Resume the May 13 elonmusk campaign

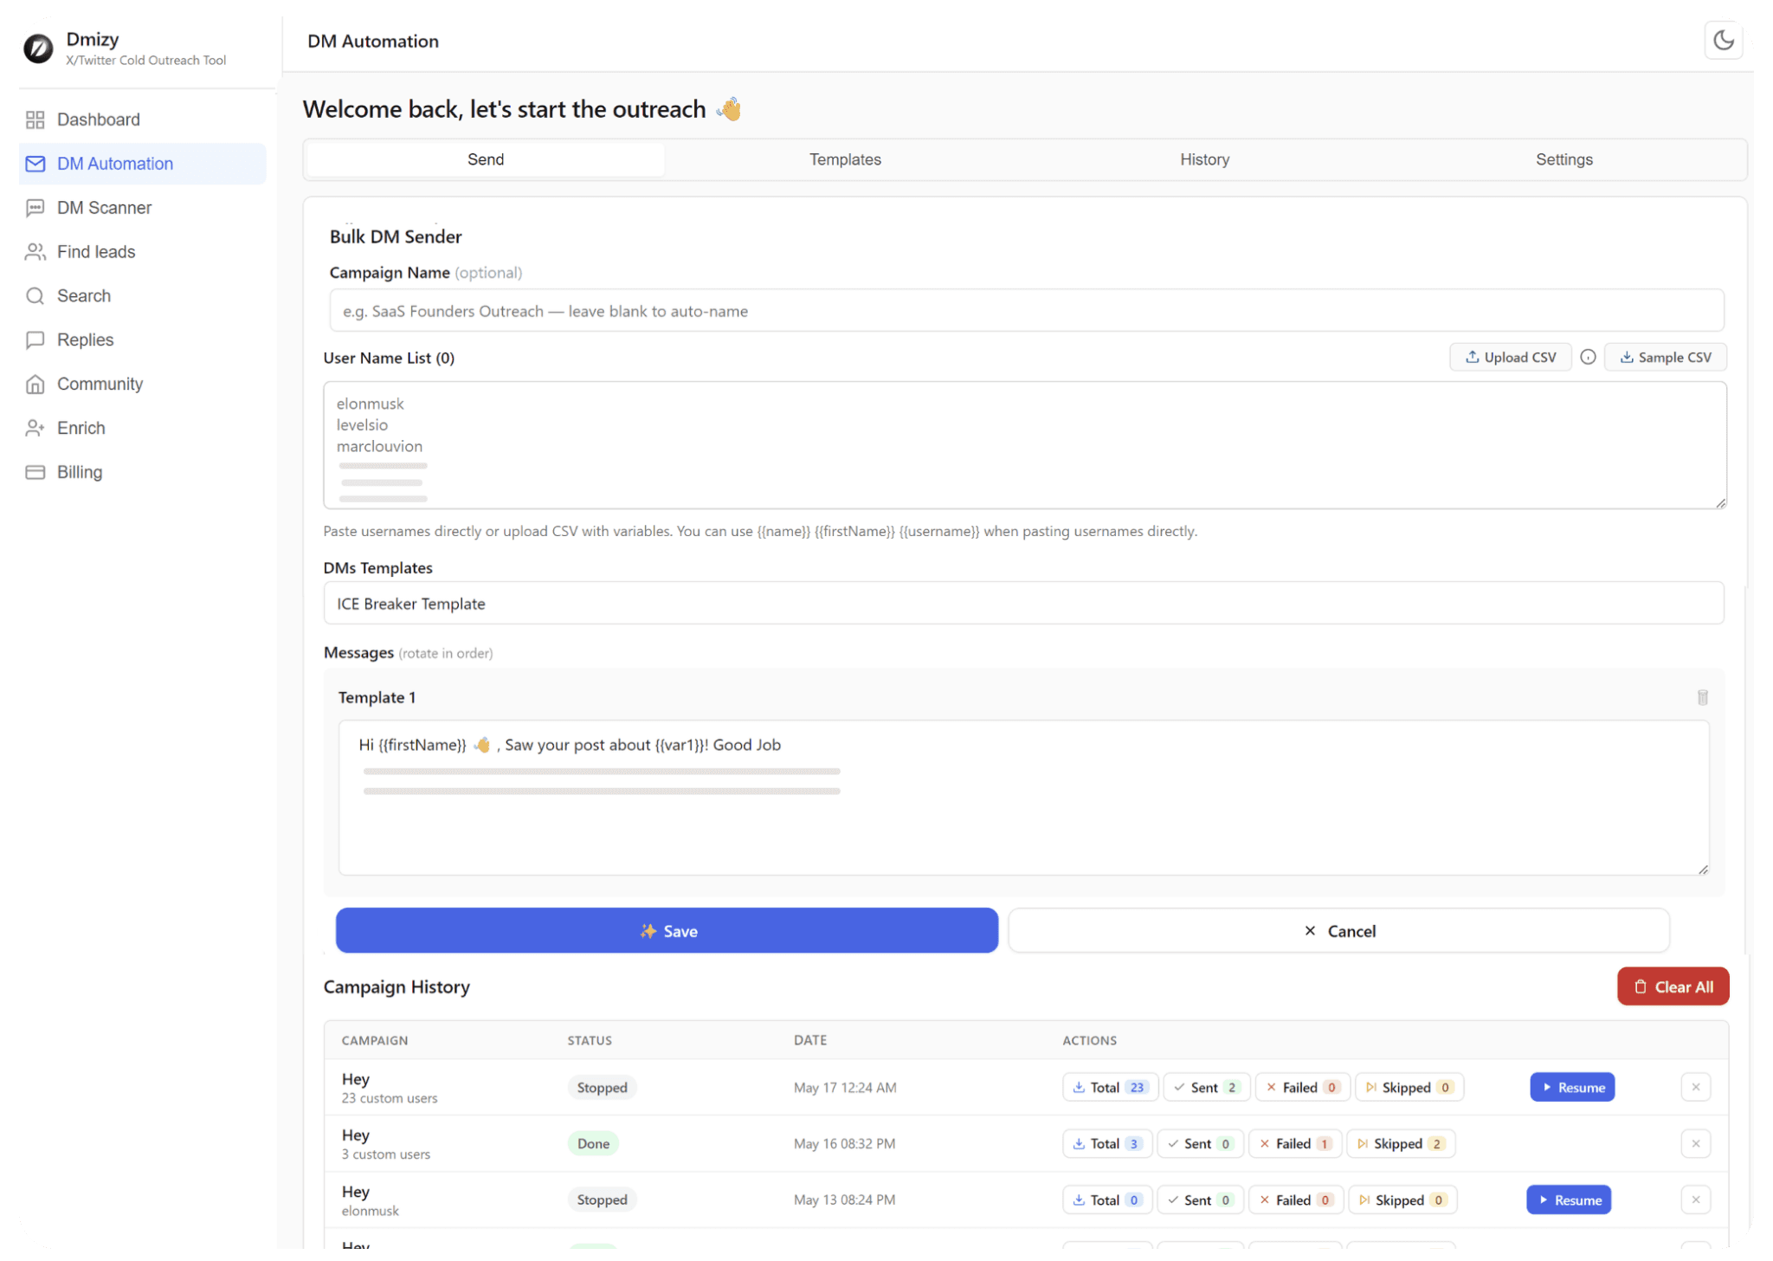pyautogui.click(x=1569, y=1200)
